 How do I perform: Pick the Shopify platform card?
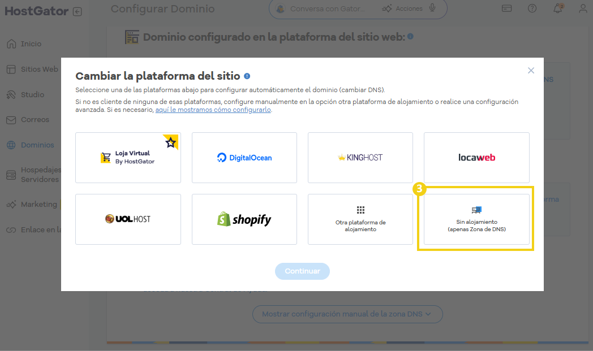click(244, 219)
